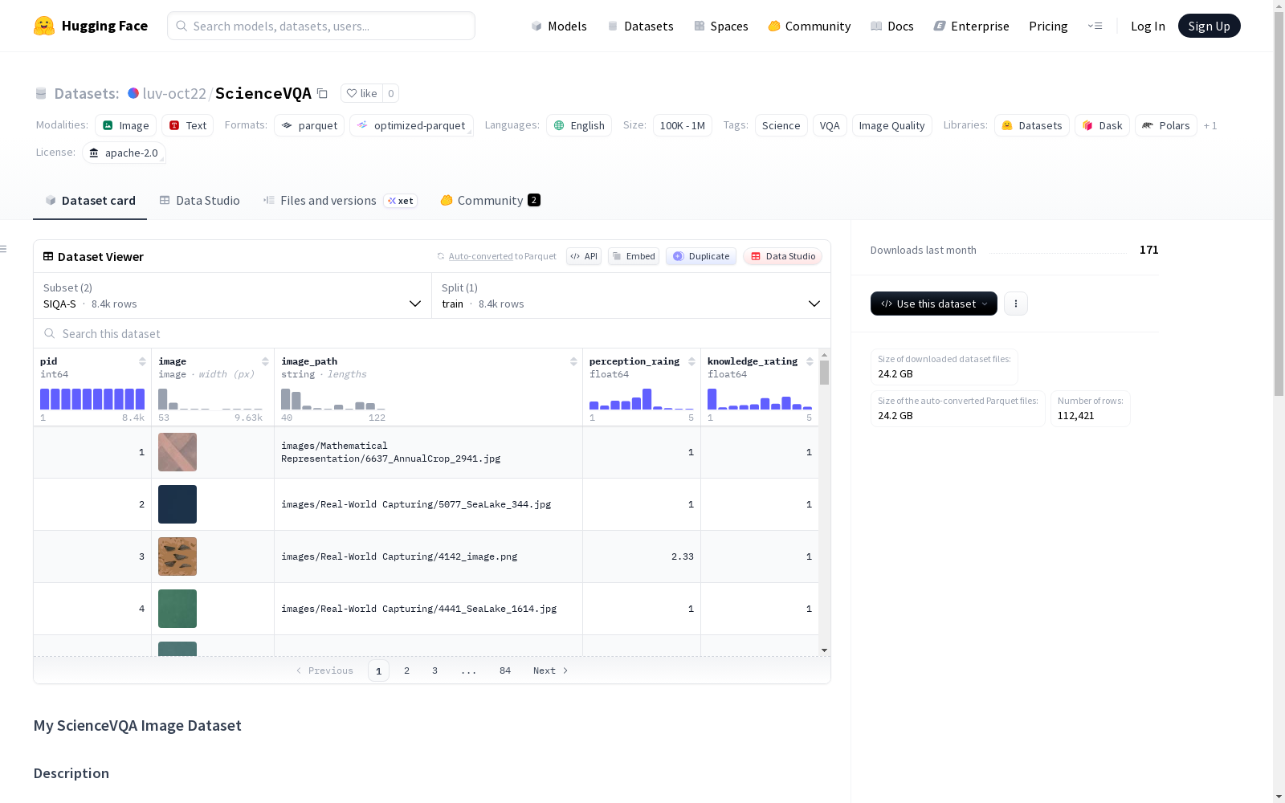The image size is (1285, 803).
Task: Open the image thumbnail in row 1
Action: (x=177, y=452)
